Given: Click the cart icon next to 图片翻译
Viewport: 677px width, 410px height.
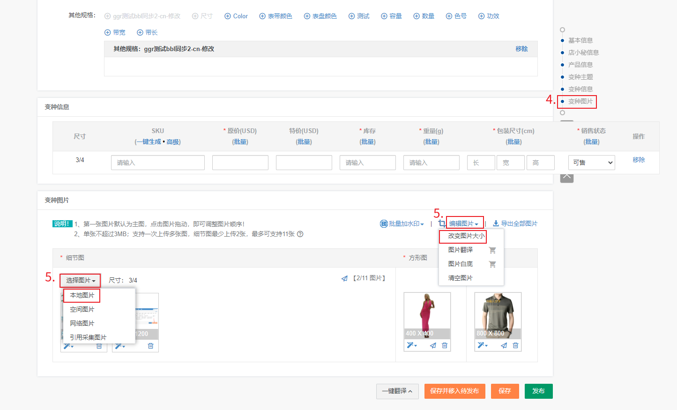Looking at the screenshot, I should tap(492, 250).
